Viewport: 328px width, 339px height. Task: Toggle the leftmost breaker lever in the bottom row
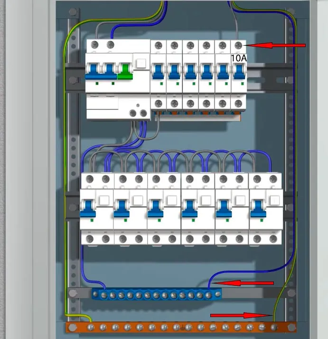[x=88, y=208]
